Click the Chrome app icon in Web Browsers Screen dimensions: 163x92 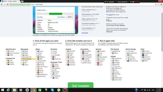[8, 51]
